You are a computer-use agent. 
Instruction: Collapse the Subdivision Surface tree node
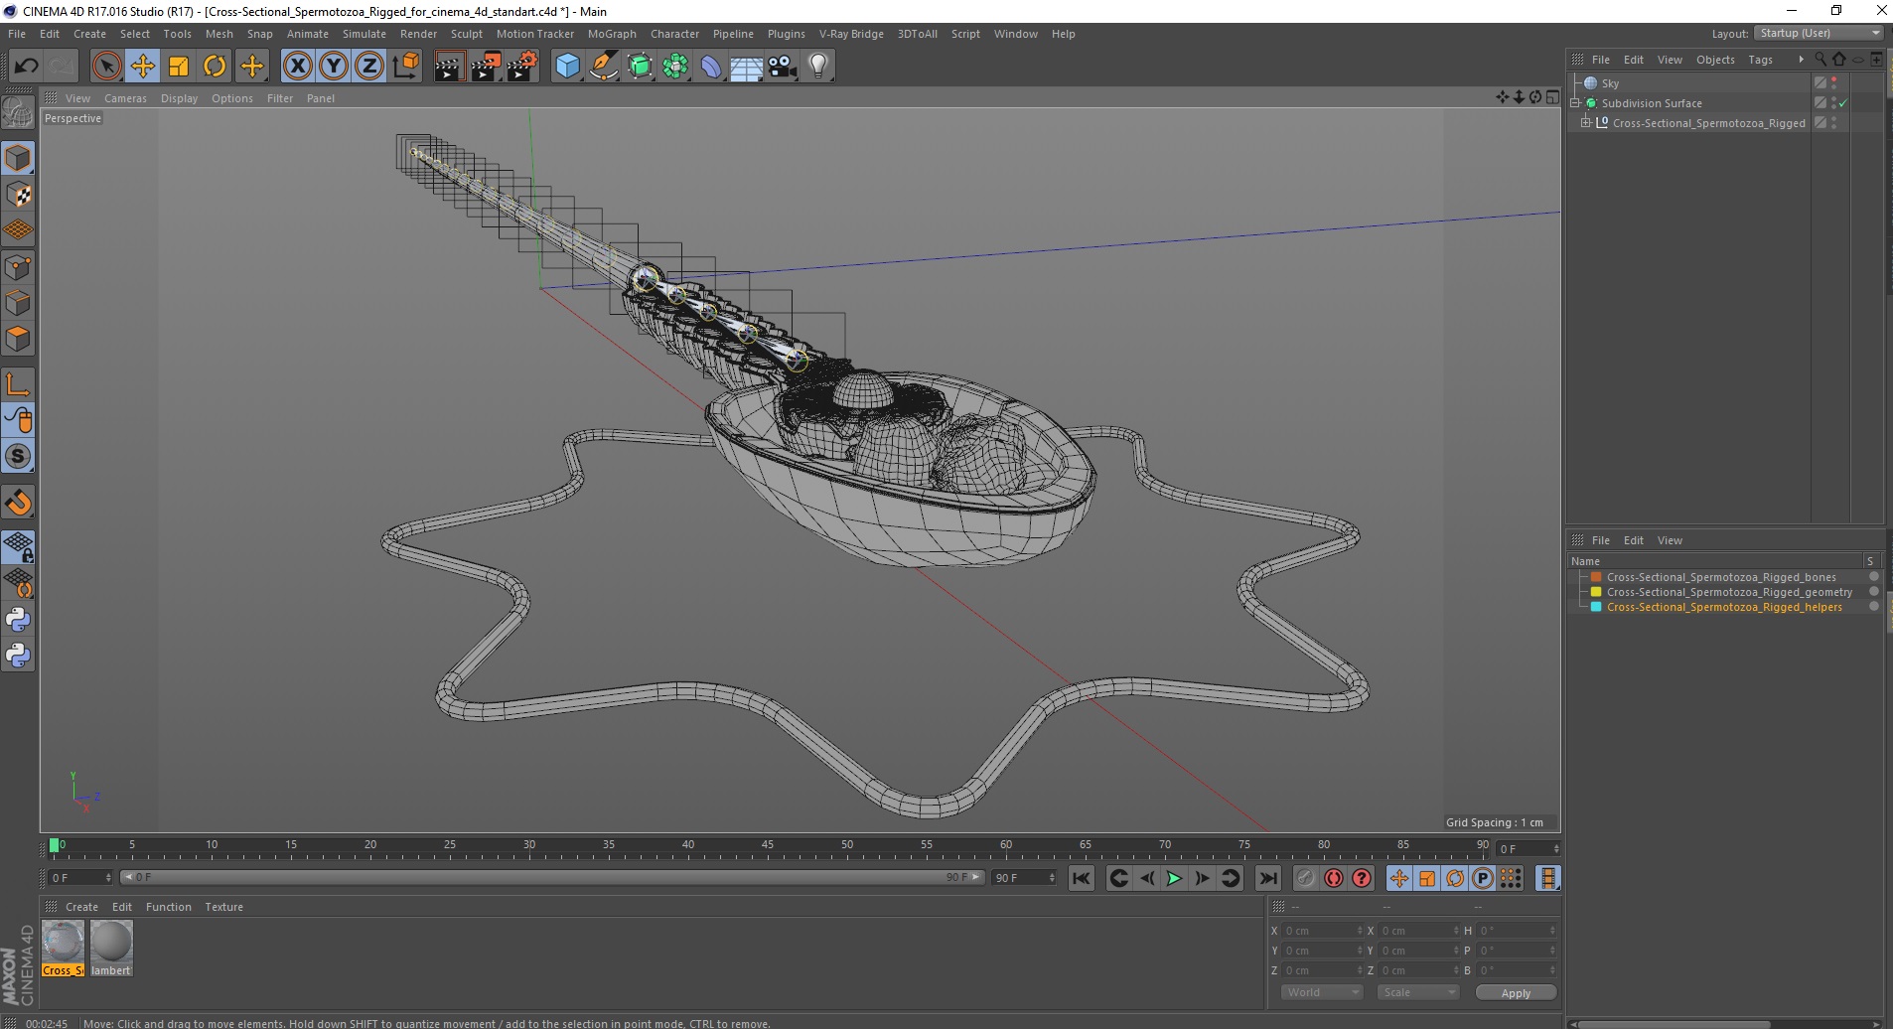pos(1575,103)
